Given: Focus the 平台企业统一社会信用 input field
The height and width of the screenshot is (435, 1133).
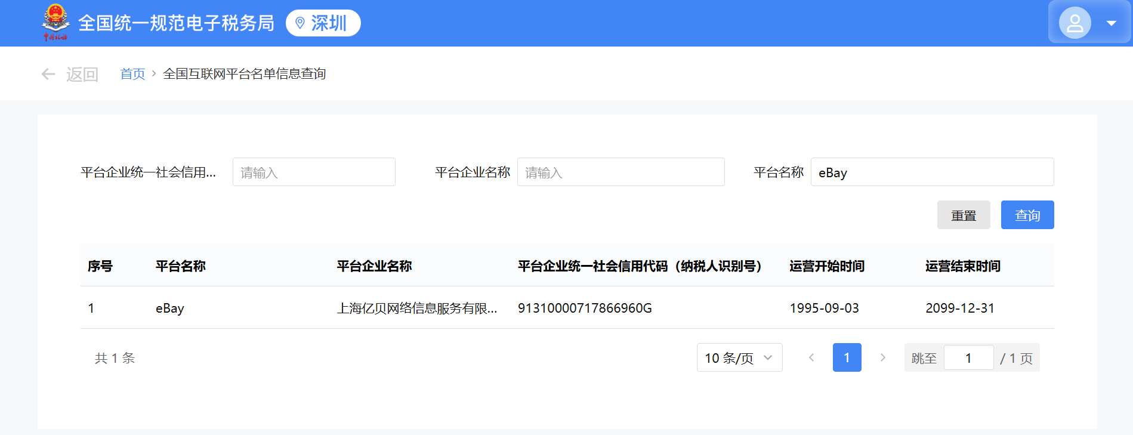Looking at the screenshot, I should tap(314, 172).
